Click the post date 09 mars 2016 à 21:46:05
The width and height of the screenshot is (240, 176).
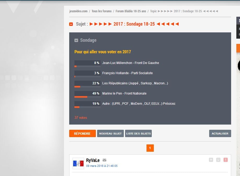coord(102,166)
